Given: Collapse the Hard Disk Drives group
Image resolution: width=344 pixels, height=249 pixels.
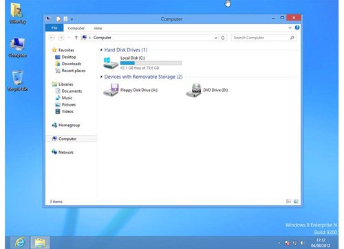Looking at the screenshot, I should pos(101,50).
